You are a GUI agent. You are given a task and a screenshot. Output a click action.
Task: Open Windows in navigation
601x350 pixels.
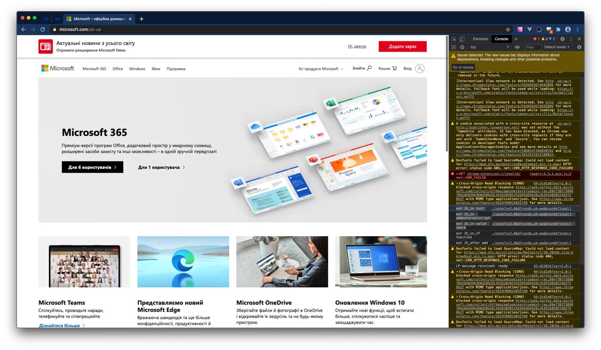(x=137, y=69)
